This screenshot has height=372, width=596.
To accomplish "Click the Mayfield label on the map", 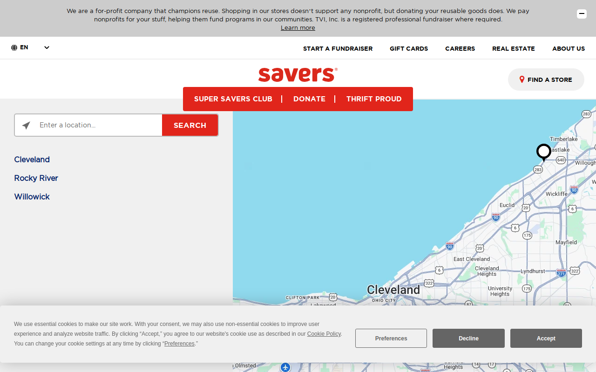I will [566, 242].
